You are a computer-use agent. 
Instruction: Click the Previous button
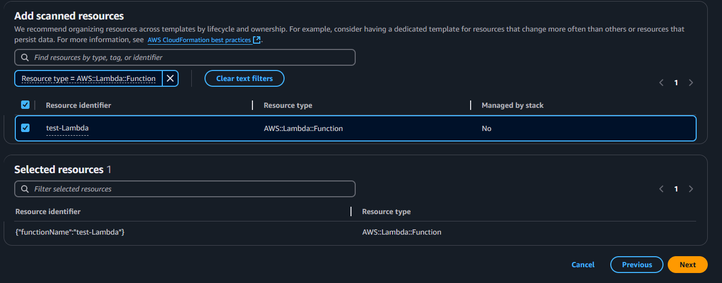637,265
